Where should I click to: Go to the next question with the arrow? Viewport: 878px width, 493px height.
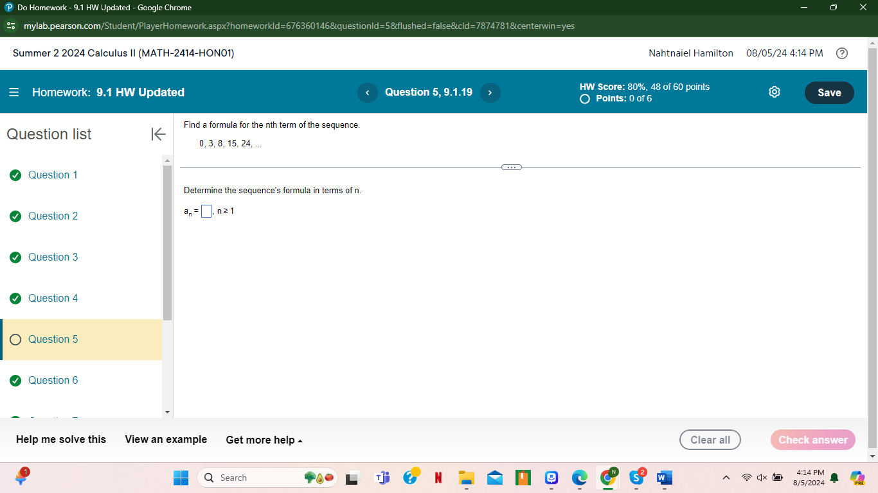490,92
